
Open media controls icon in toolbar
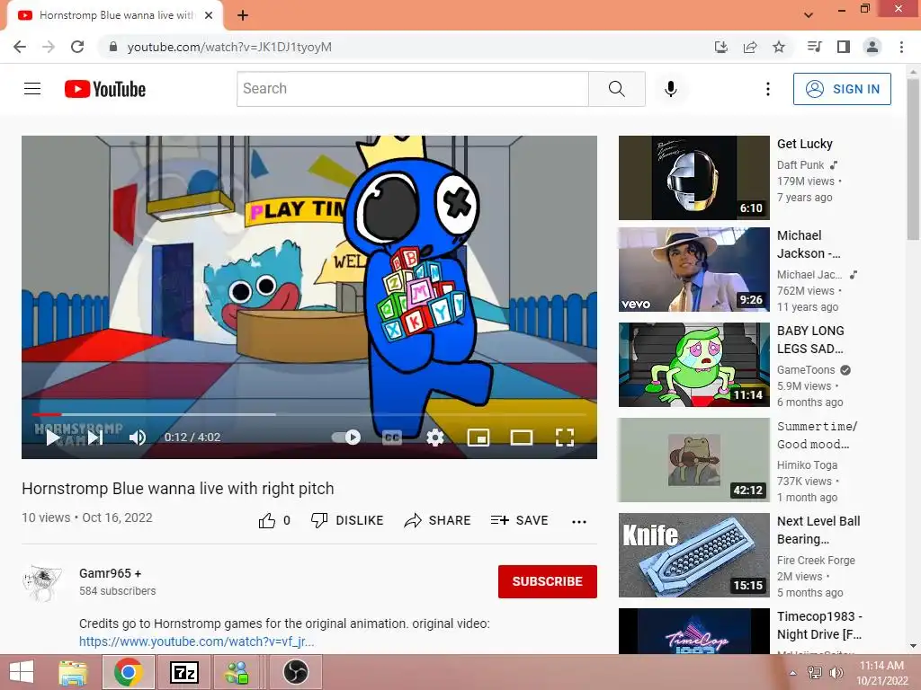click(x=815, y=47)
